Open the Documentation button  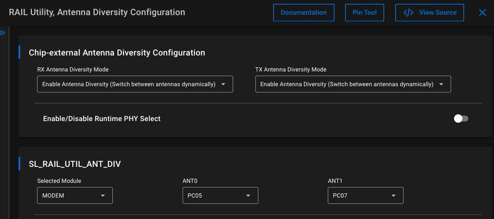pyautogui.click(x=303, y=13)
